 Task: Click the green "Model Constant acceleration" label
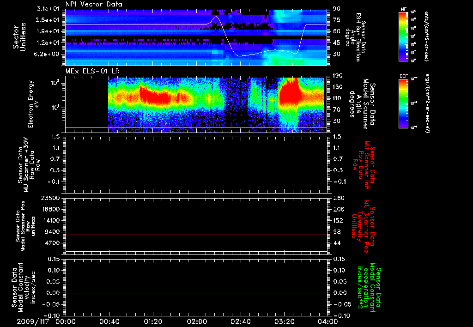tap(369, 288)
